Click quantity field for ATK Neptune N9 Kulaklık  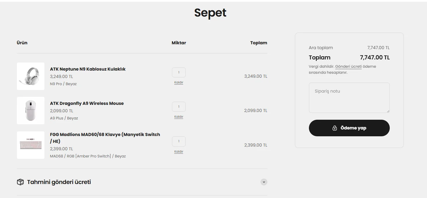click(x=179, y=72)
